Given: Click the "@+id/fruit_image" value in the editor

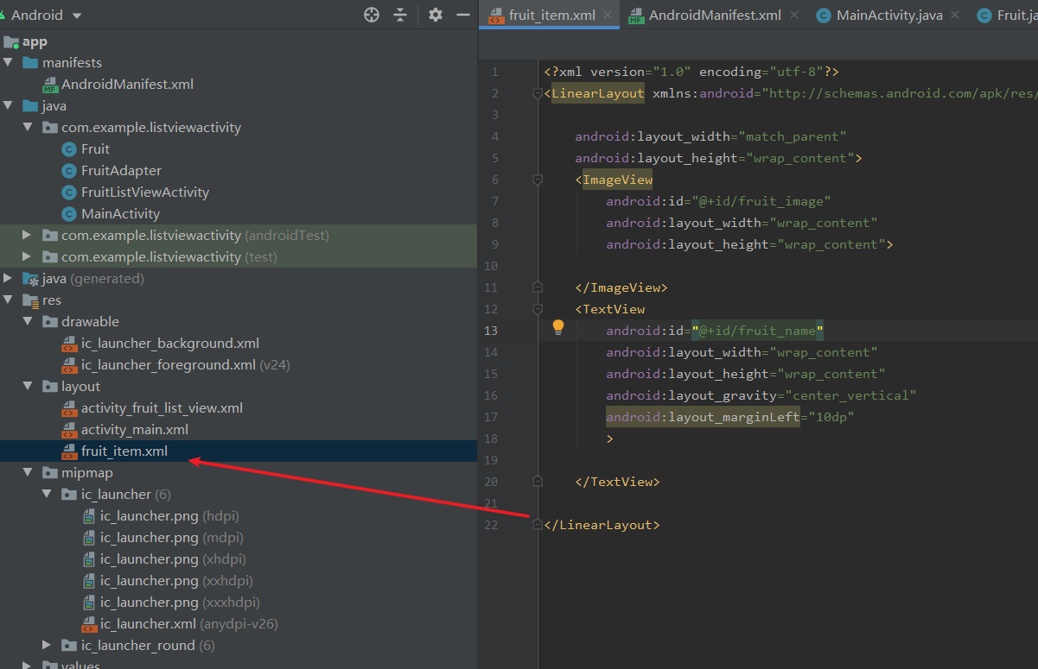Looking at the screenshot, I should pyautogui.click(x=761, y=201).
